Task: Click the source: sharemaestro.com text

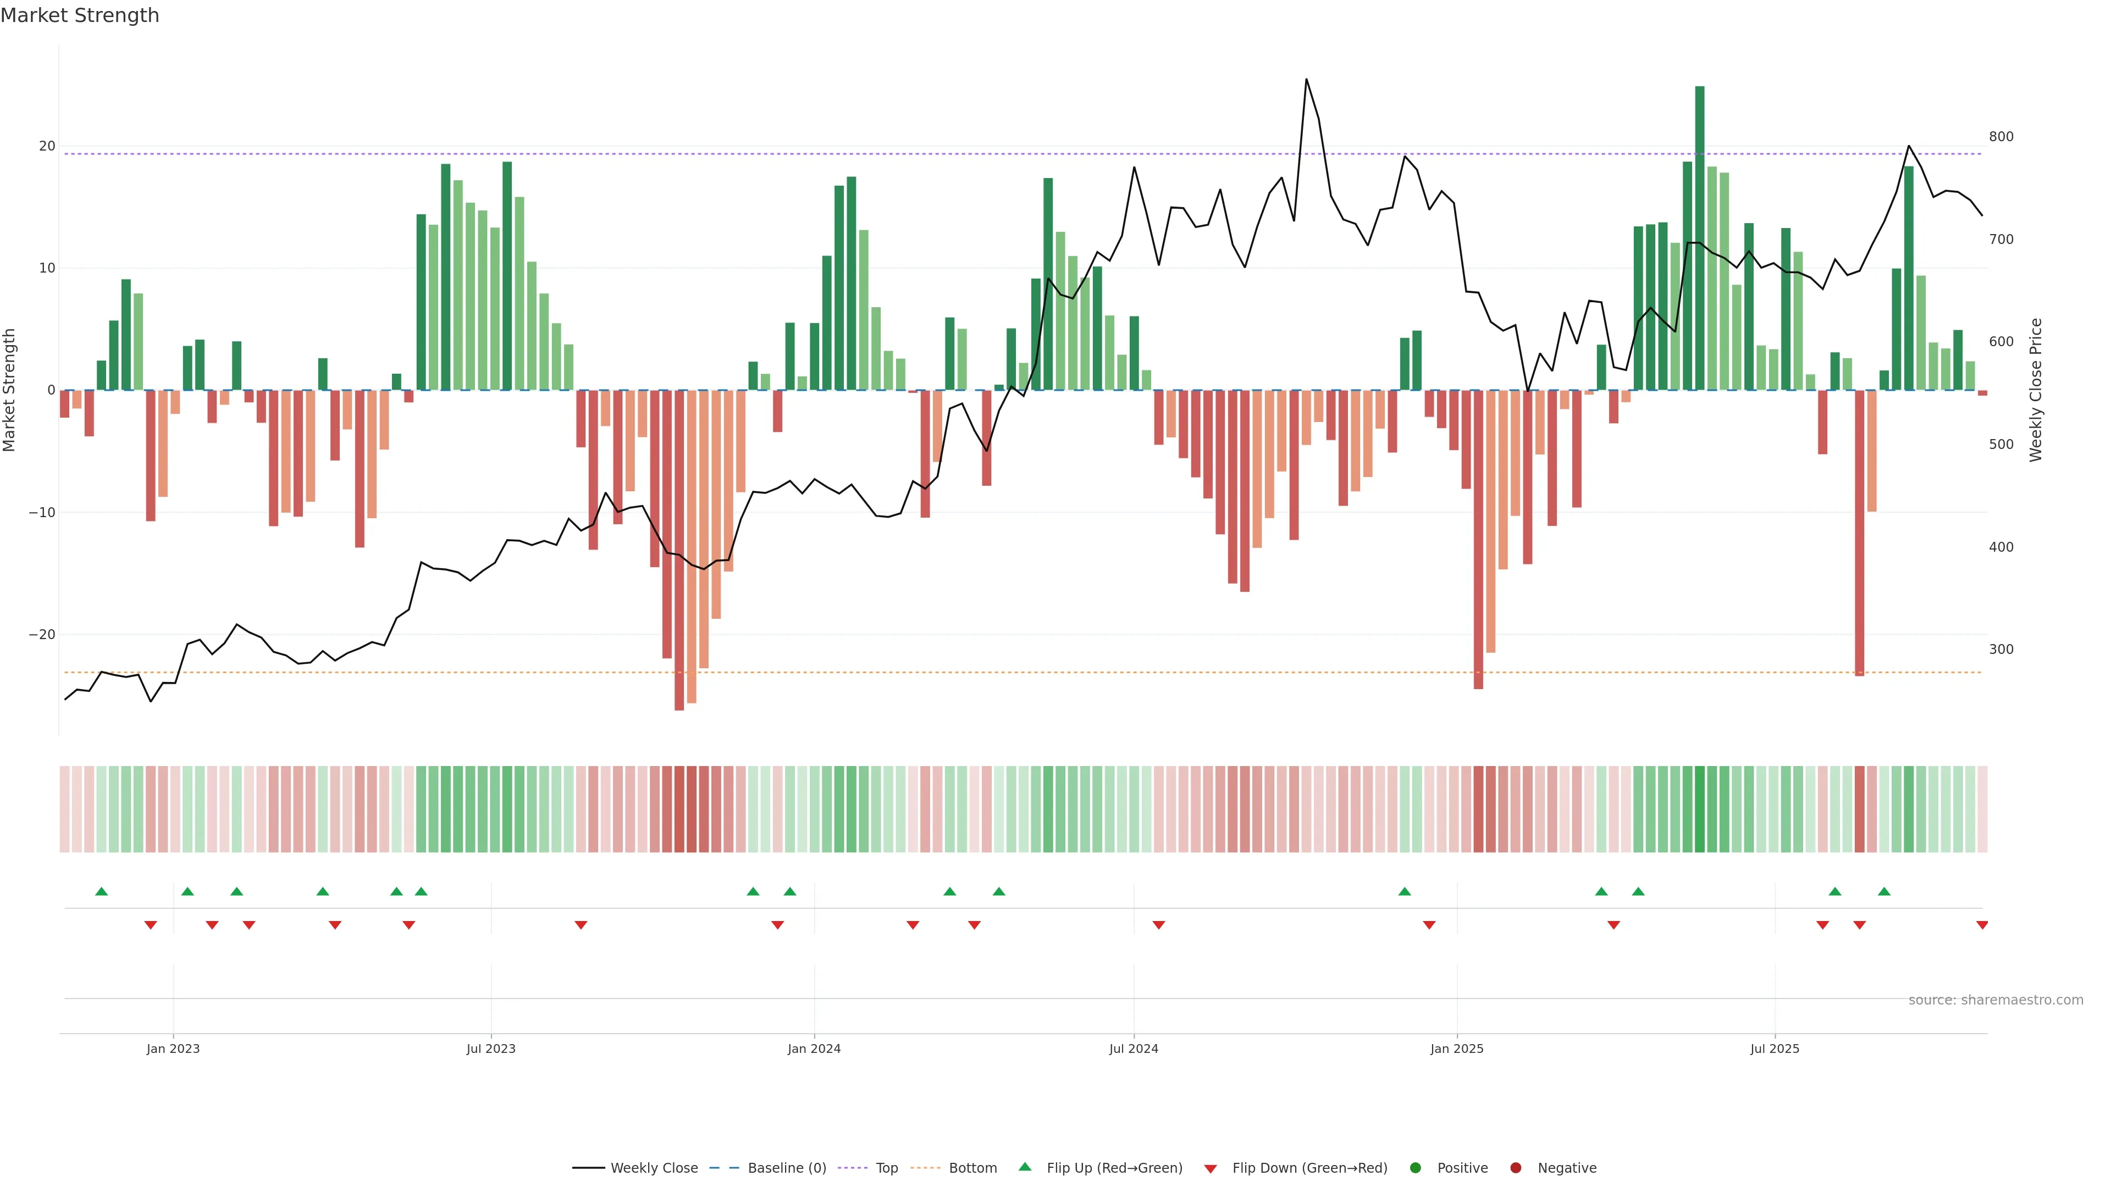Action: (x=1996, y=1000)
